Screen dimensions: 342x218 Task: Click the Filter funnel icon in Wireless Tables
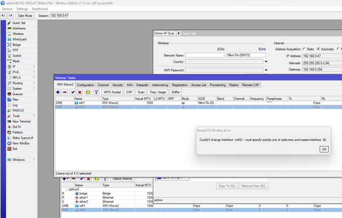96,92
